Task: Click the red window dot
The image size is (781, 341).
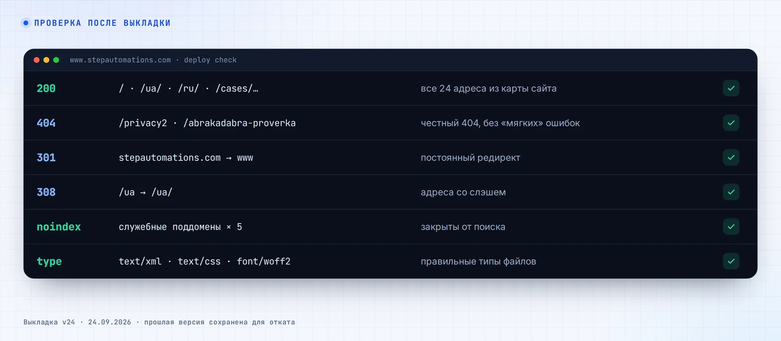Action: [x=37, y=60]
